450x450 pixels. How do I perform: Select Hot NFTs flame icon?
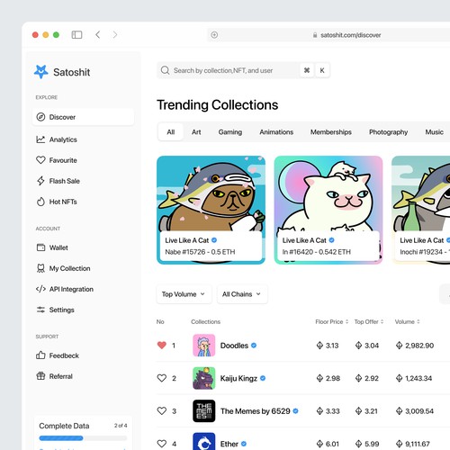point(40,202)
